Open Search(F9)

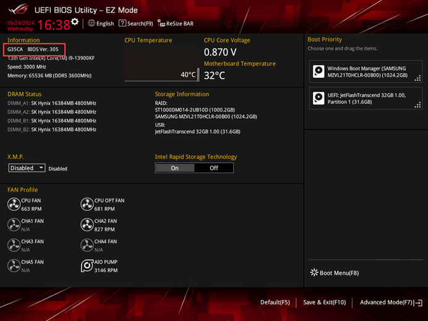pos(135,24)
